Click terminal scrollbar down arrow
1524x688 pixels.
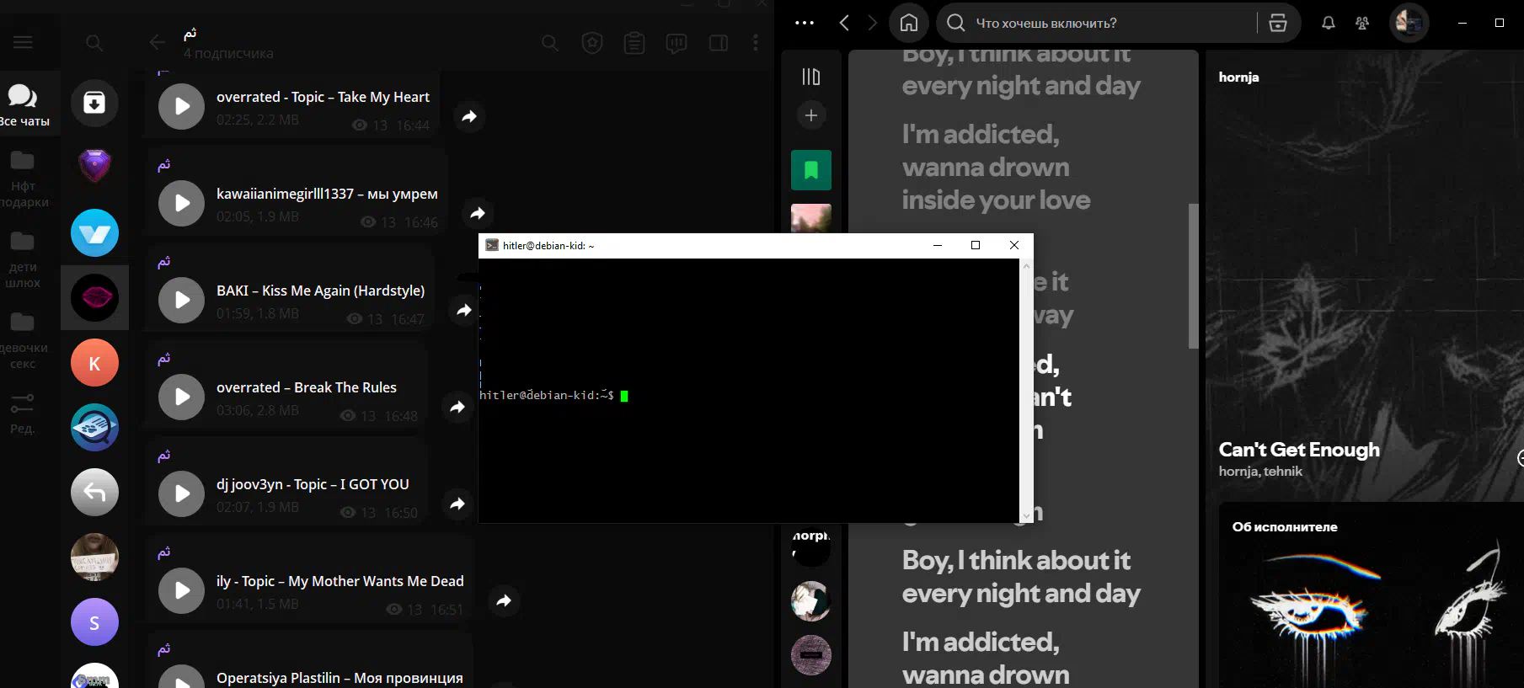click(x=1026, y=515)
